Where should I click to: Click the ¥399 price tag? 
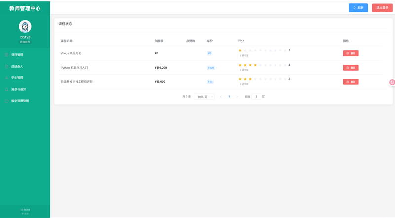(x=211, y=68)
